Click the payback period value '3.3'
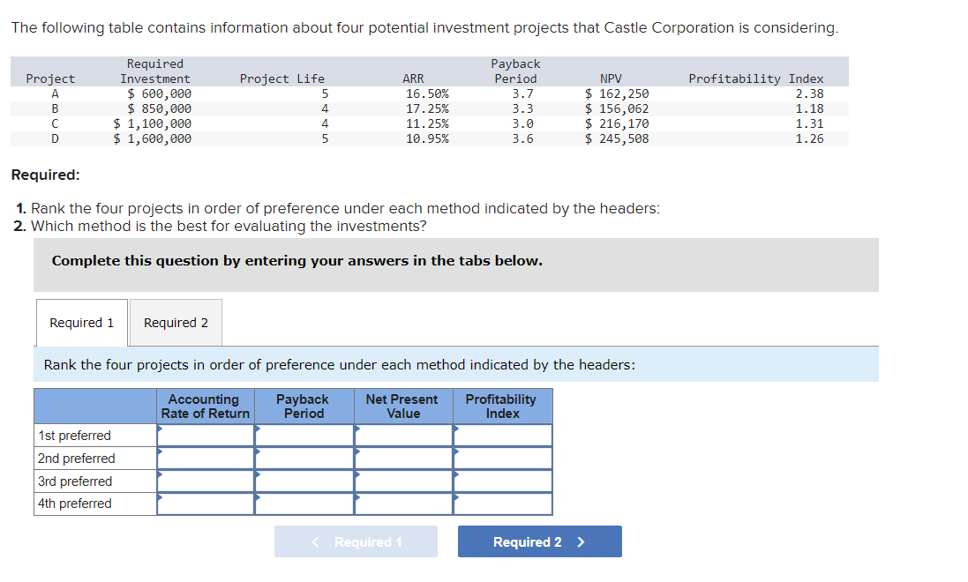Viewport: 968px width, 582px height. point(523,108)
